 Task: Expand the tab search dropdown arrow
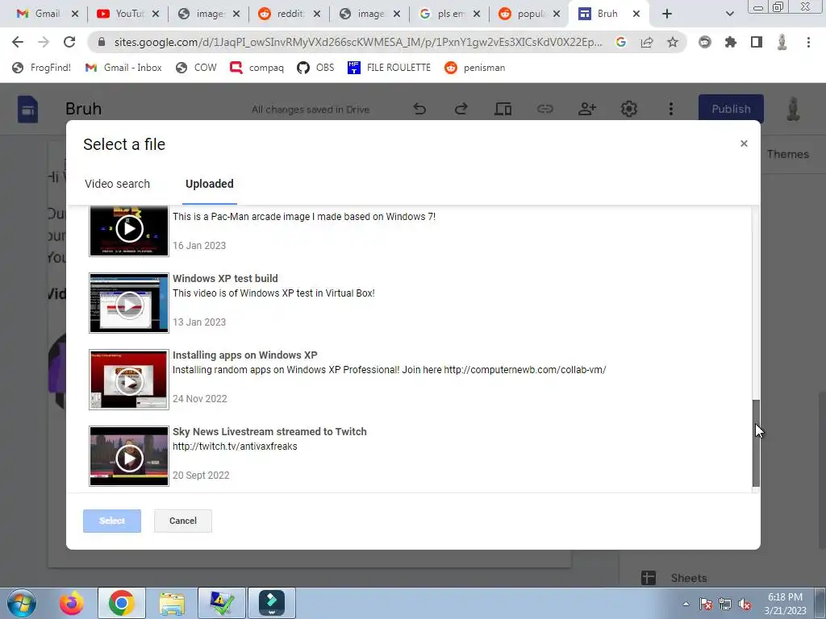click(x=729, y=15)
